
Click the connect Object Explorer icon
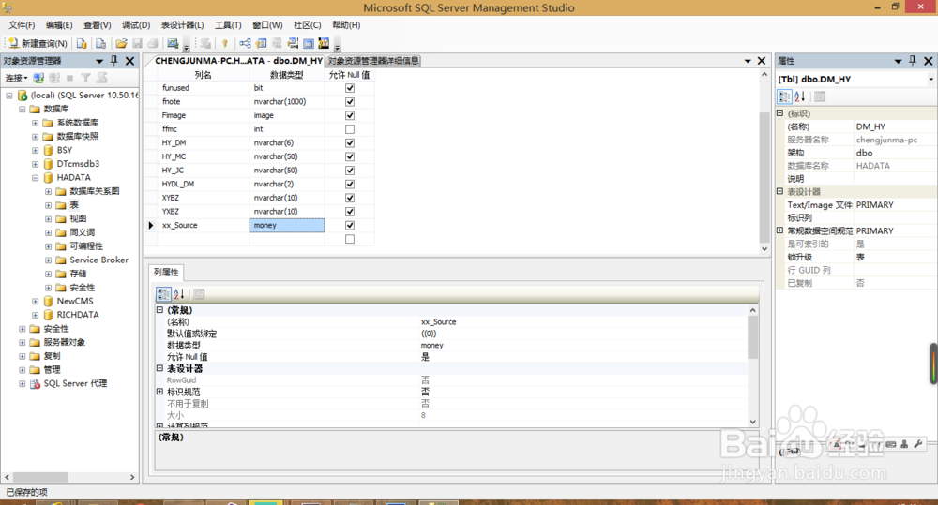click(x=38, y=78)
